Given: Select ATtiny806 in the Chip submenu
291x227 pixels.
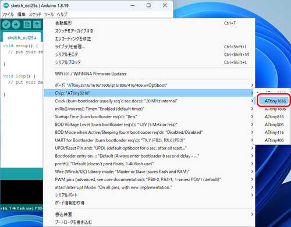Looking at the screenshot, I should pyautogui.click(x=272, y=125).
